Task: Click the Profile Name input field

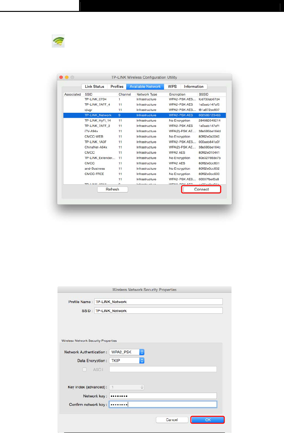Action: (x=158, y=302)
